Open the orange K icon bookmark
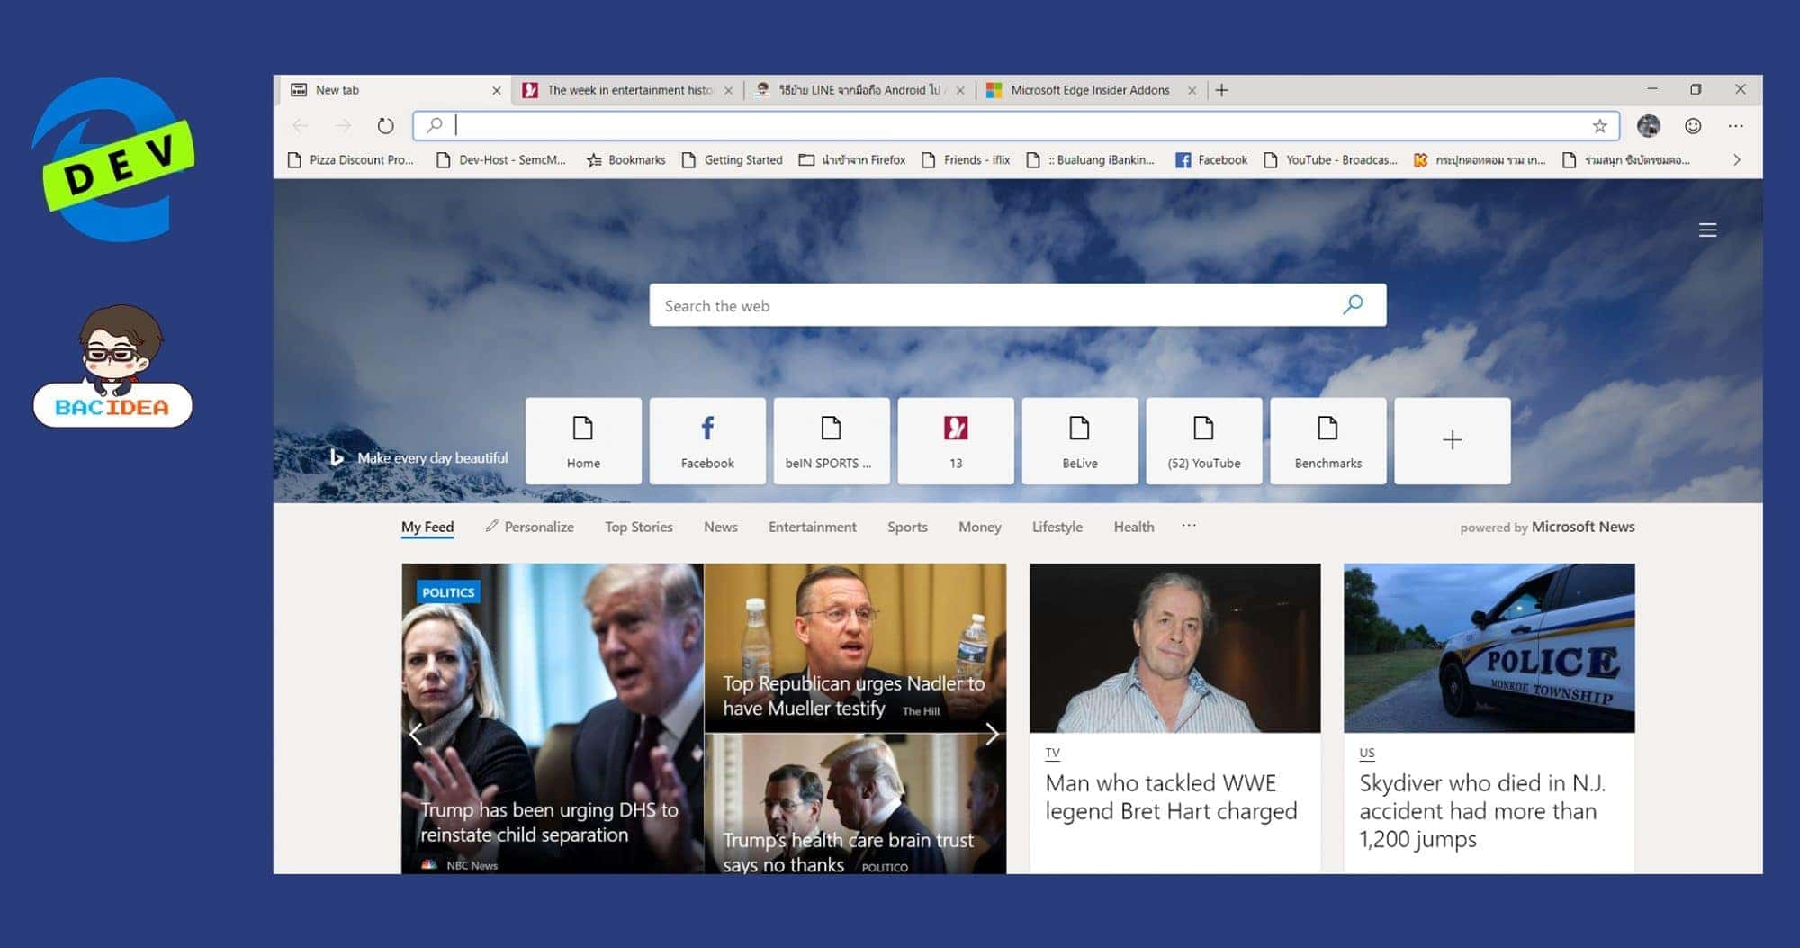Image resolution: width=1800 pixels, height=948 pixels. point(1480,160)
